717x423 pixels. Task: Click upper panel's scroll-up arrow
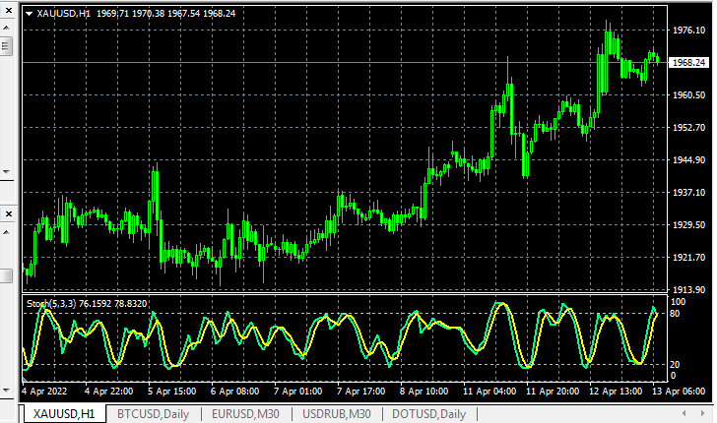coord(6,28)
